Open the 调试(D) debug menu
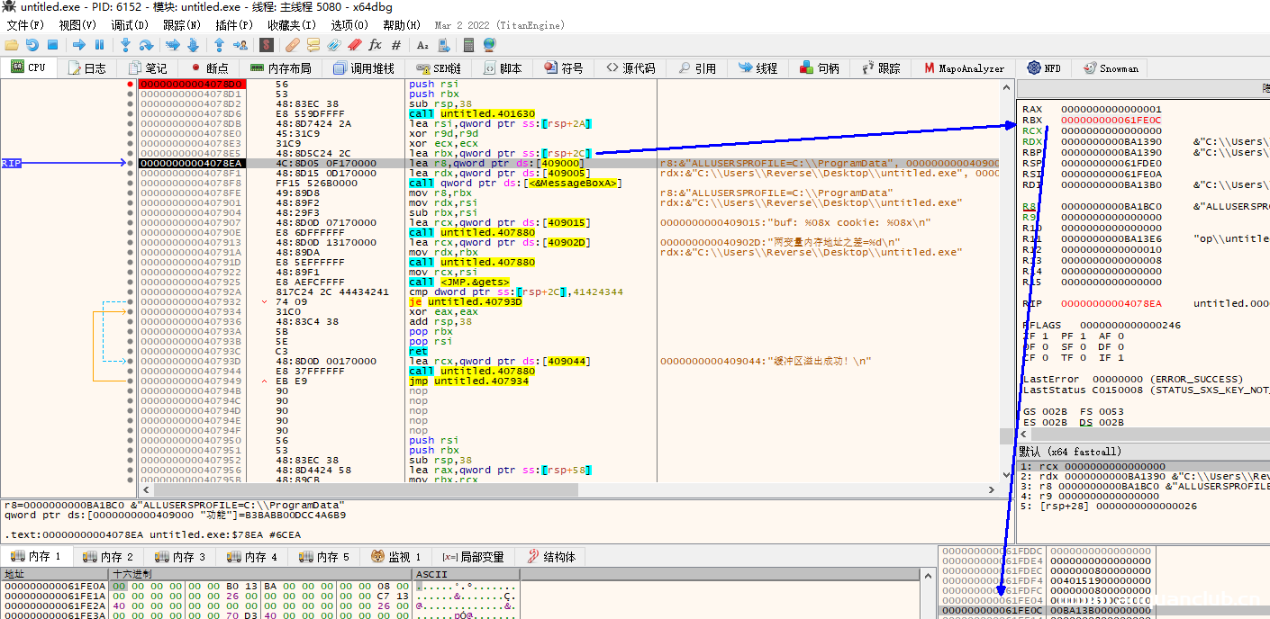This screenshot has width=1270, height=619. [129, 25]
